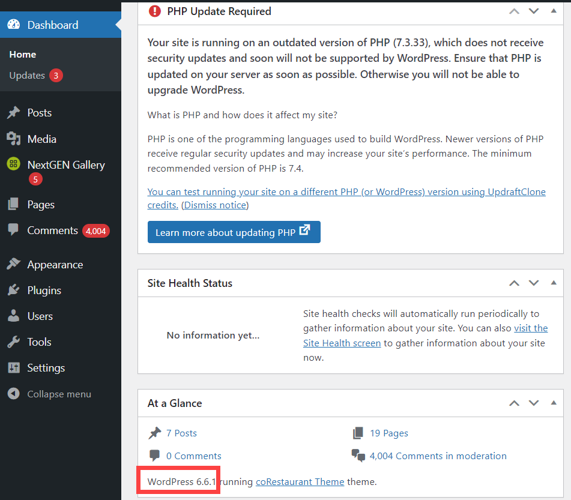
Task: Click the No information yet... text
Action: (x=213, y=335)
